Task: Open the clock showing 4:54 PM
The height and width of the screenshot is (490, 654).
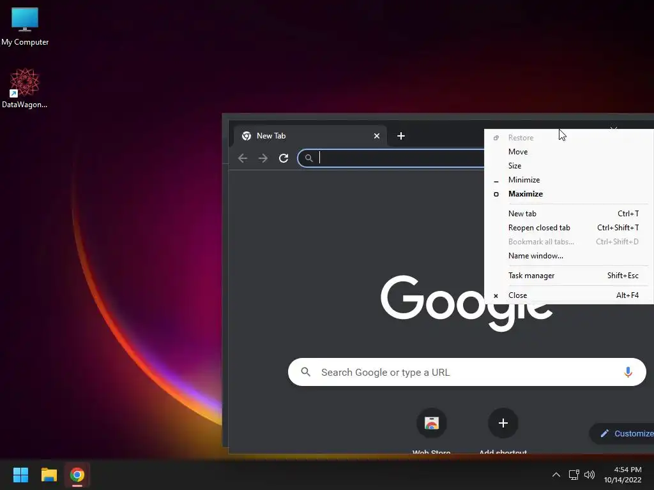Action: click(623, 475)
